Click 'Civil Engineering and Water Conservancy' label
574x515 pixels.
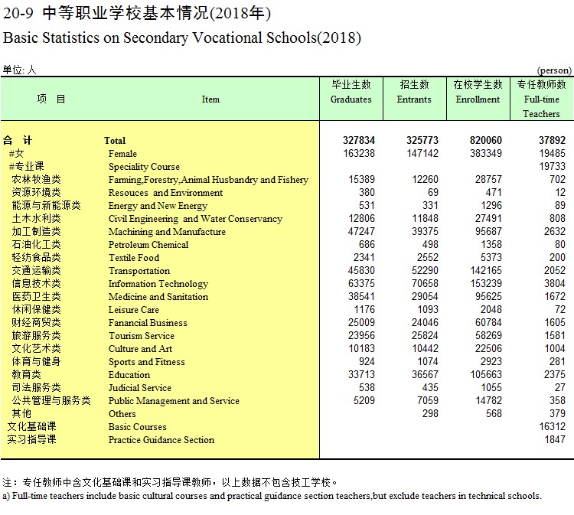(195, 219)
